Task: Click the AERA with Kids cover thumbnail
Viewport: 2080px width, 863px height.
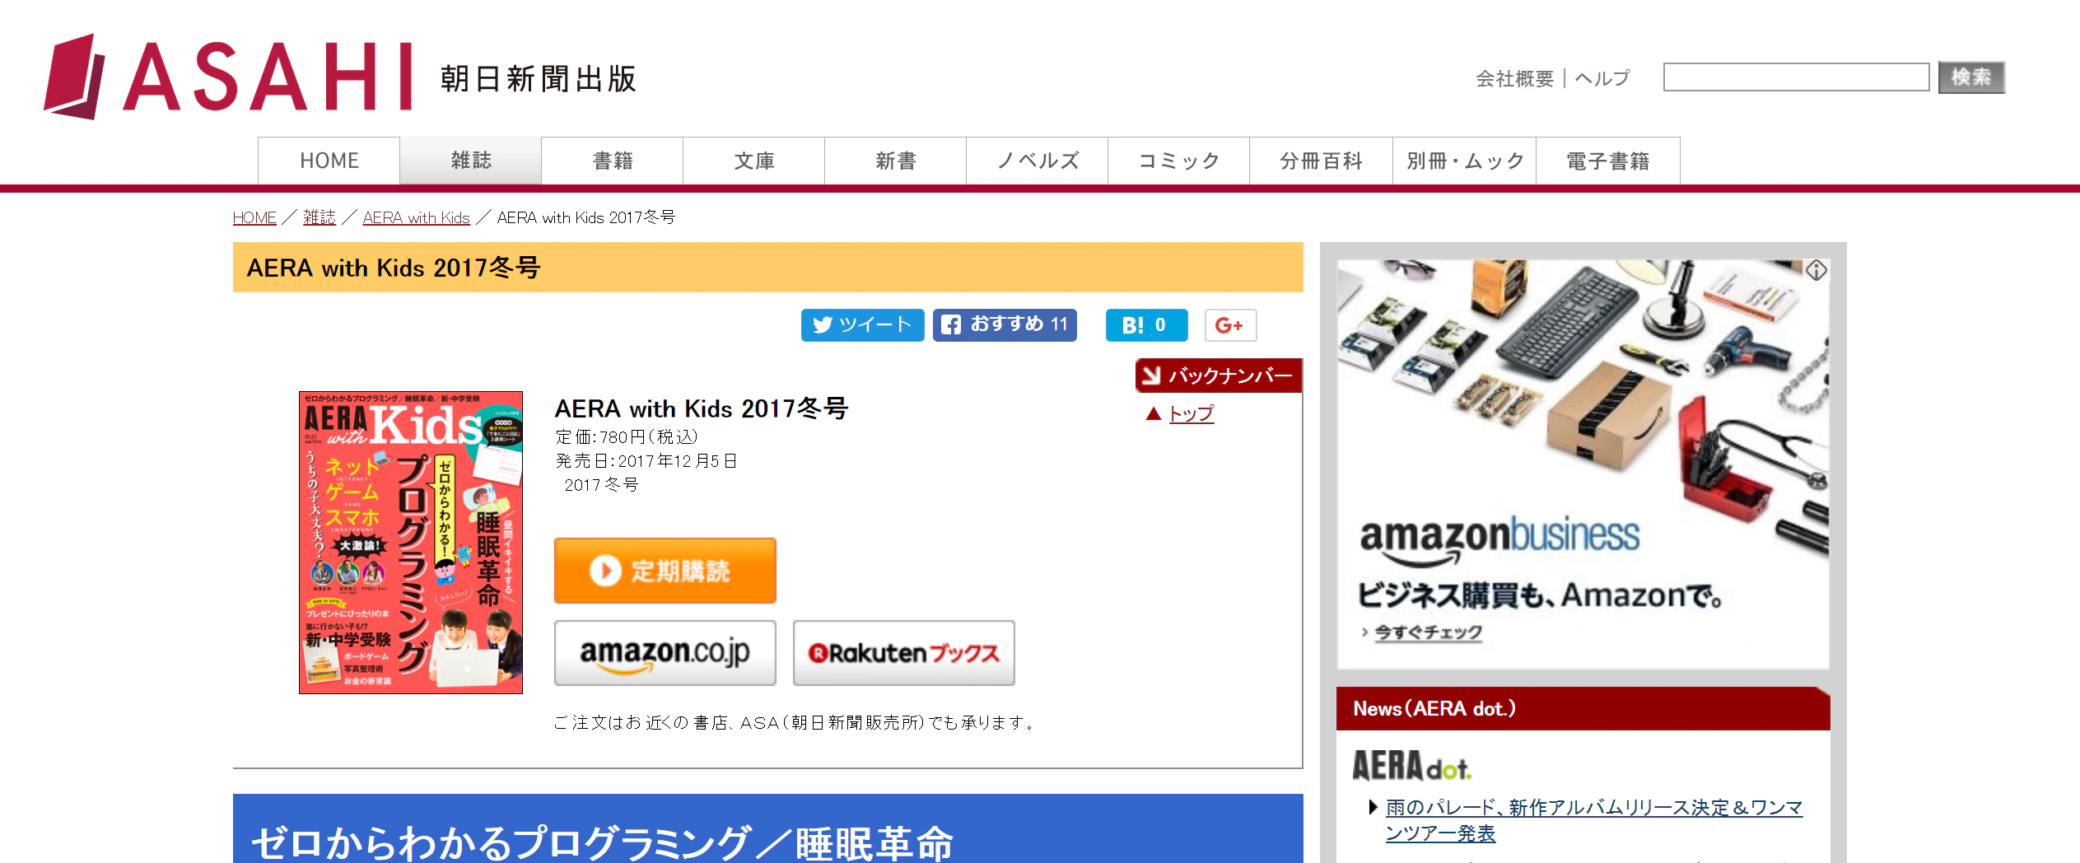Action: (x=411, y=543)
